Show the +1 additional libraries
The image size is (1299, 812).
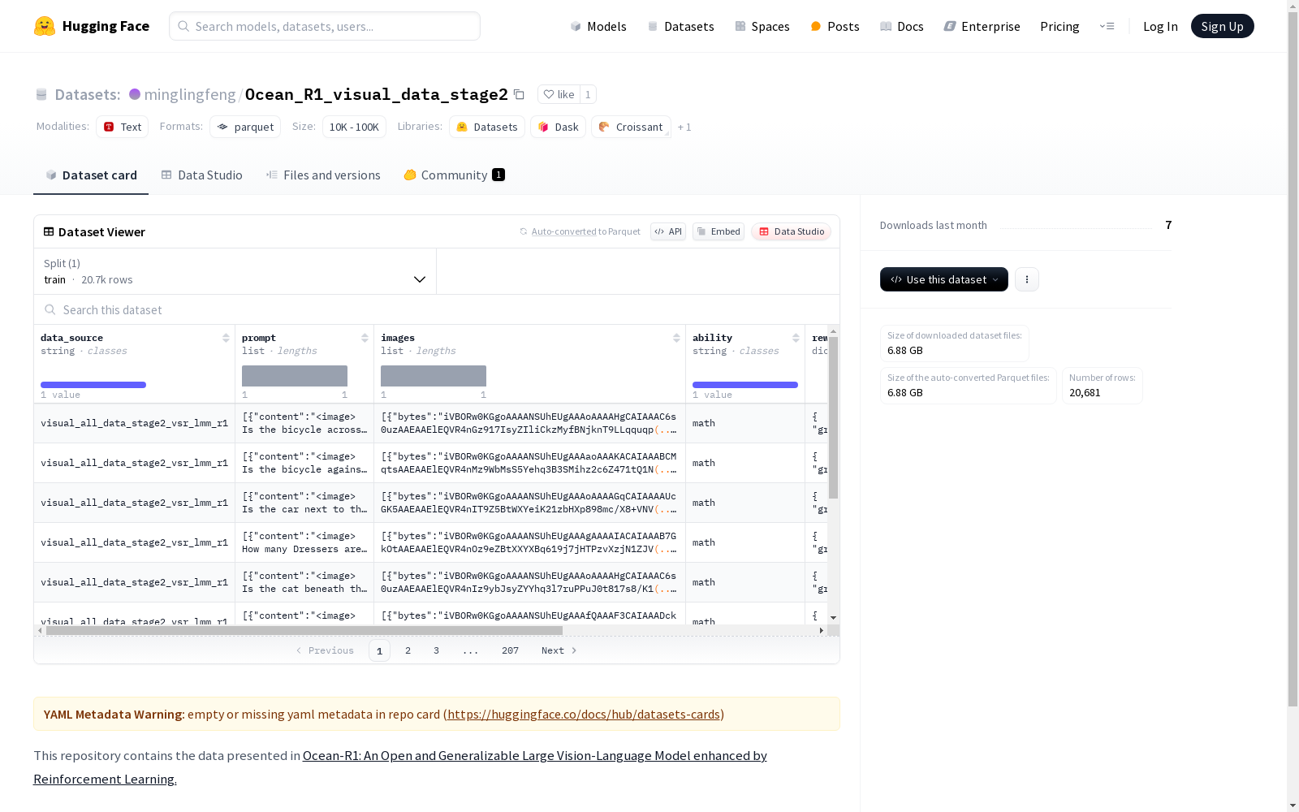(x=684, y=127)
